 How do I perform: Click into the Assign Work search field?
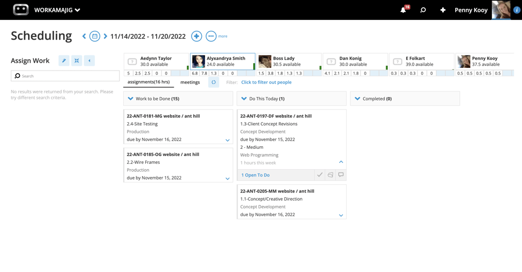coord(65,76)
